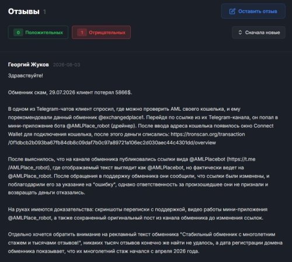
Task: Click the @exchangedplace1 mention
Action: click(121, 118)
